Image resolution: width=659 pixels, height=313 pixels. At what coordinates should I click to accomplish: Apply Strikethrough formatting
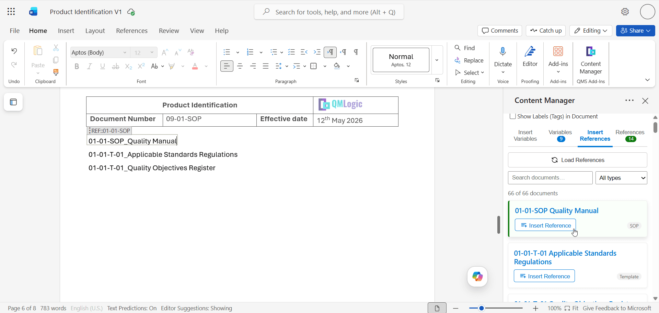coord(115,66)
